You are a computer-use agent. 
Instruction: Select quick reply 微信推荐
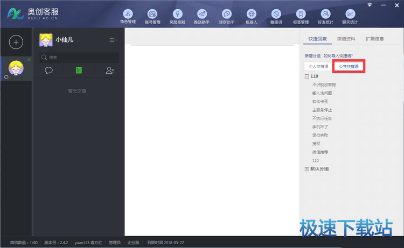click(x=320, y=152)
